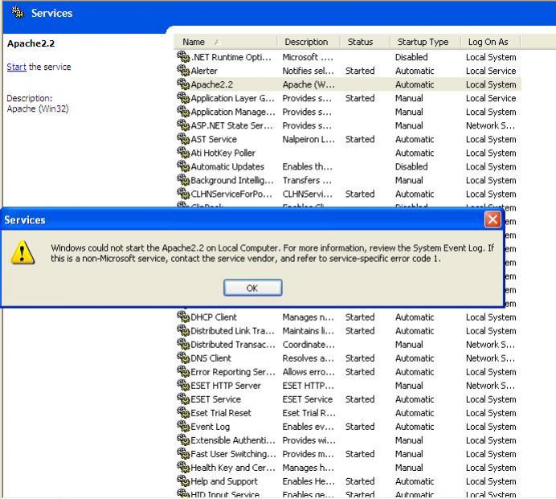The width and height of the screenshot is (556, 499).
Task: Click the Ati HotKey Poller gear icon
Action: click(183, 153)
